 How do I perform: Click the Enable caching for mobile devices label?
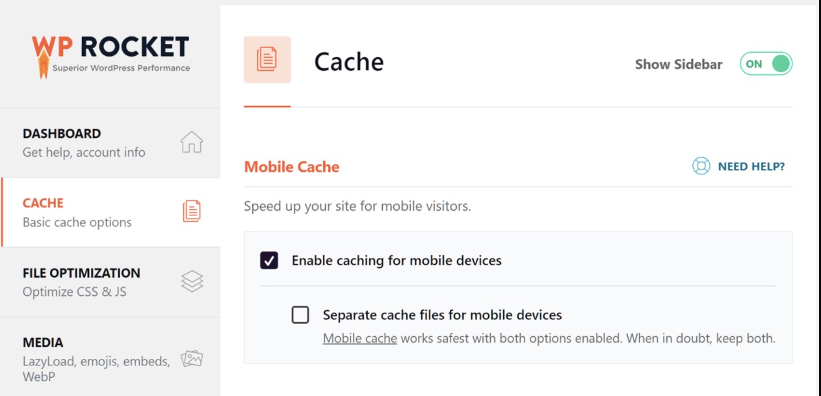[x=397, y=261]
